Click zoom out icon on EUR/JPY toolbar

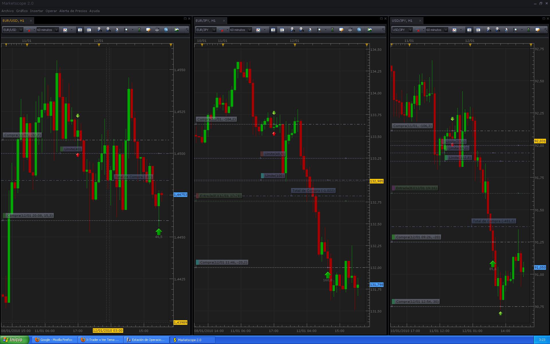(x=301, y=30)
